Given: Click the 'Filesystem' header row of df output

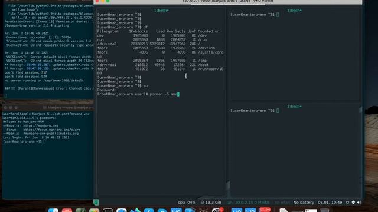Looking at the screenshot, I should pyautogui.click(x=158, y=31).
